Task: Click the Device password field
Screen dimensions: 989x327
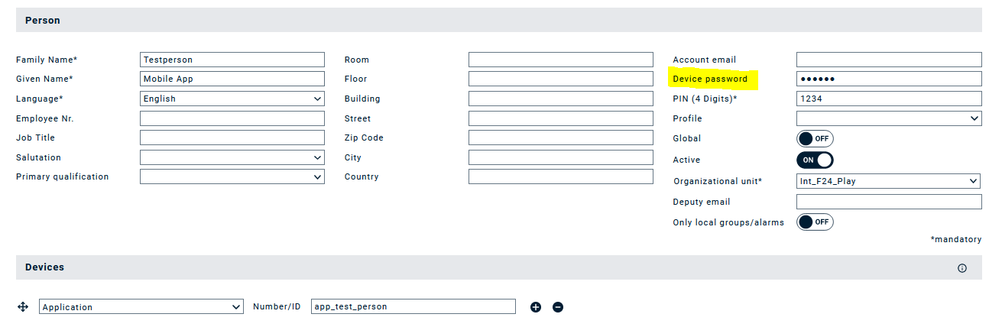Action: tap(889, 79)
